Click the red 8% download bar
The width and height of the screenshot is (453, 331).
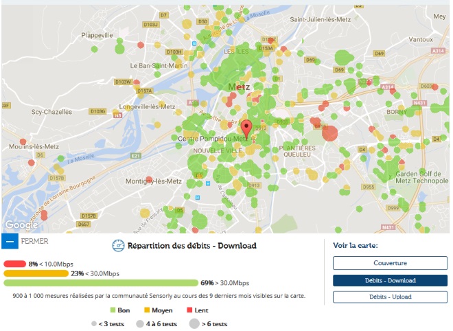(x=14, y=264)
